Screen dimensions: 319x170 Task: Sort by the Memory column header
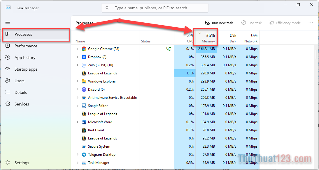pos(206,37)
